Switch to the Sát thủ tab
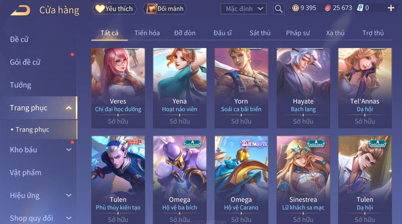 click(x=260, y=33)
